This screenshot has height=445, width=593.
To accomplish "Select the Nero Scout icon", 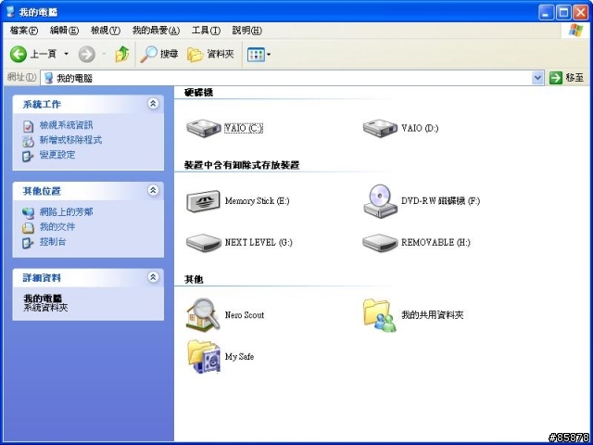I will 203,315.
